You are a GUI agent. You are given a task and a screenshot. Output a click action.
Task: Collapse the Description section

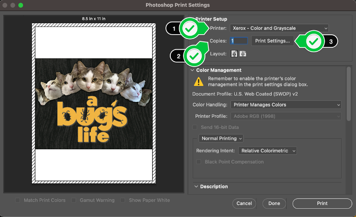coord(196,187)
